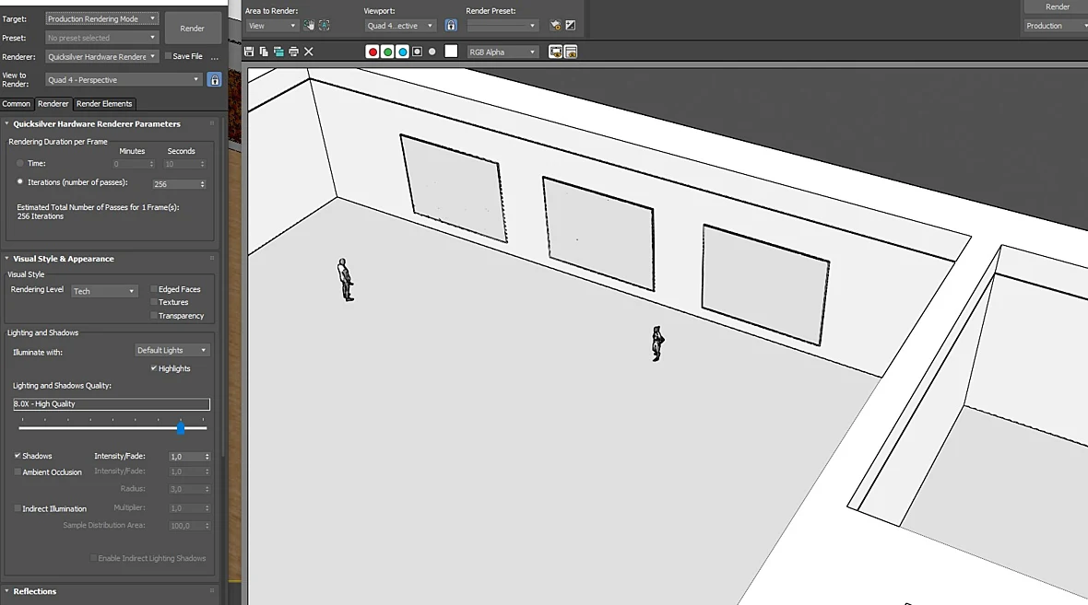The image size is (1088, 605).
Task: Open the Save File browse dots
Action: tap(215, 57)
